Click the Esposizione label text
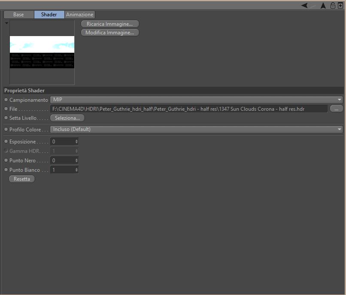346x295 pixels. click(22, 142)
